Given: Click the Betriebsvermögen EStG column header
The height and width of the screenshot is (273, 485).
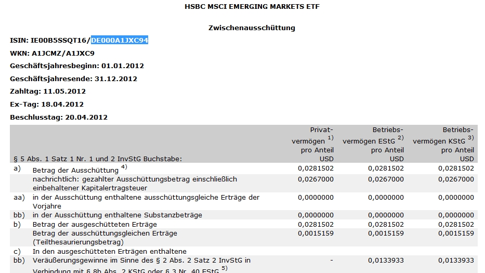Looking at the screenshot, I should click(x=373, y=144).
